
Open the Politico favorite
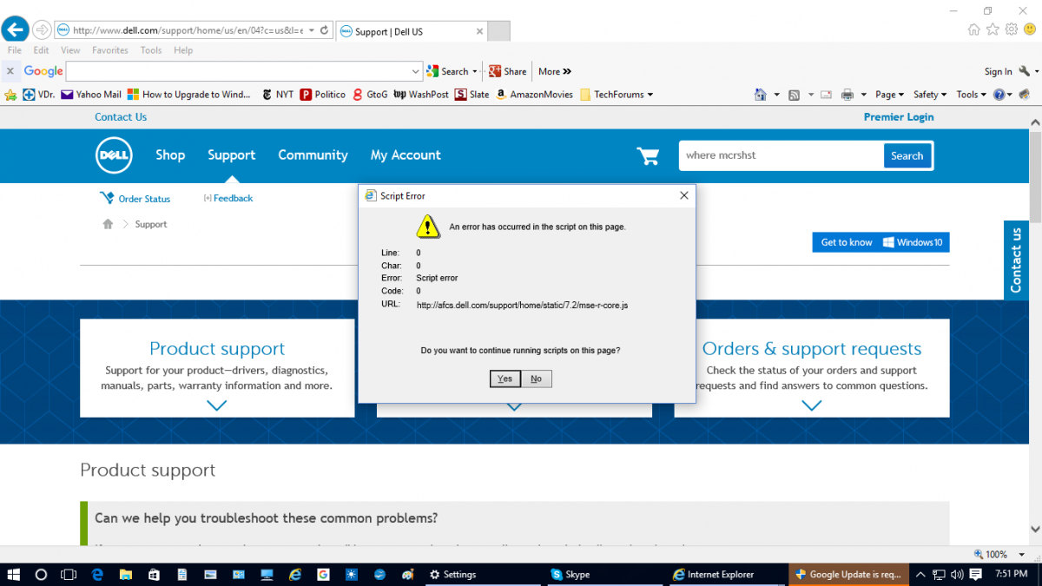(323, 95)
